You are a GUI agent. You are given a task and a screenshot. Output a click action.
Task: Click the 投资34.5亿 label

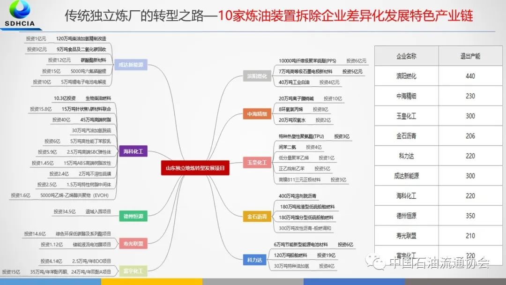tap(65, 211)
